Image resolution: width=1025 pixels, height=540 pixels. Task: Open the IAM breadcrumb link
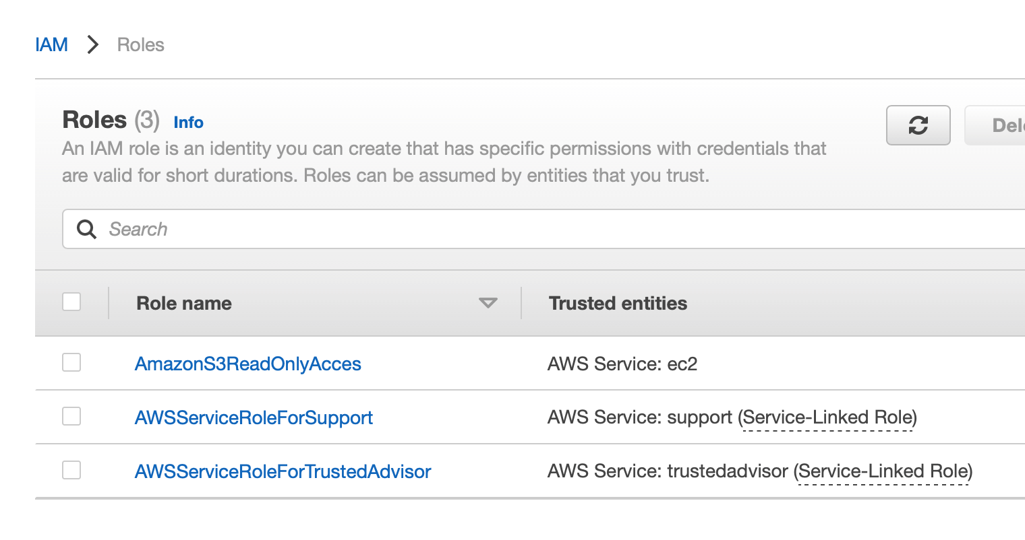51,44
